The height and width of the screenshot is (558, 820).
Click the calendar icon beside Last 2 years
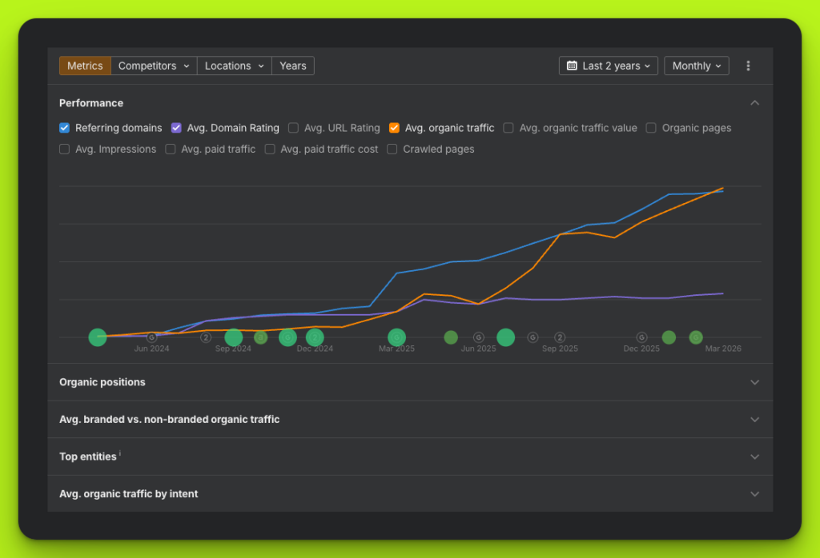(572, 66)
